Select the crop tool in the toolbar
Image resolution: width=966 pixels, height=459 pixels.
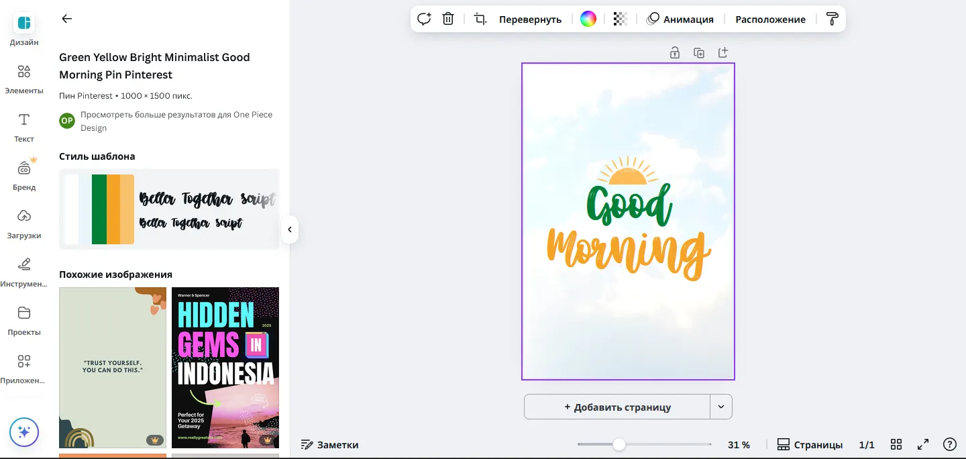pyautogui.click(x=480, y=19)
